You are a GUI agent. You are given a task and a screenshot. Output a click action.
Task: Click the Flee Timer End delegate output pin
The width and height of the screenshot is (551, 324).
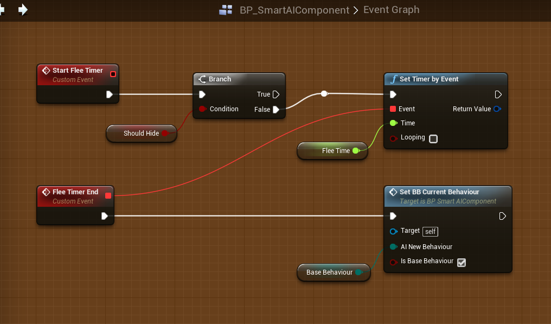(108, 195)
